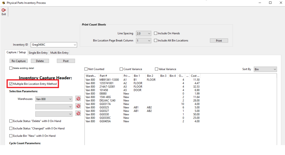This screenshot has height=155, width=285.
Task: Uncheck Multiple Bin Location Entry Method
Action: [11, 84]
